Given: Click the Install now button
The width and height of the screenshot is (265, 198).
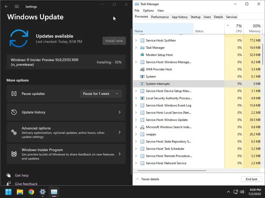Looking at the screenshot, I should [114, 41].
